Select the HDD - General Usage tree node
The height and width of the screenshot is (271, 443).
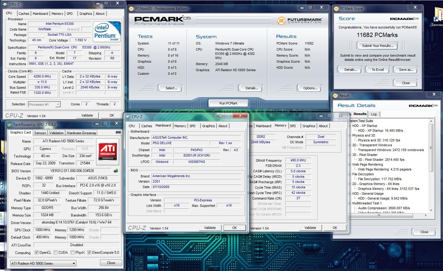pos(368,193)
